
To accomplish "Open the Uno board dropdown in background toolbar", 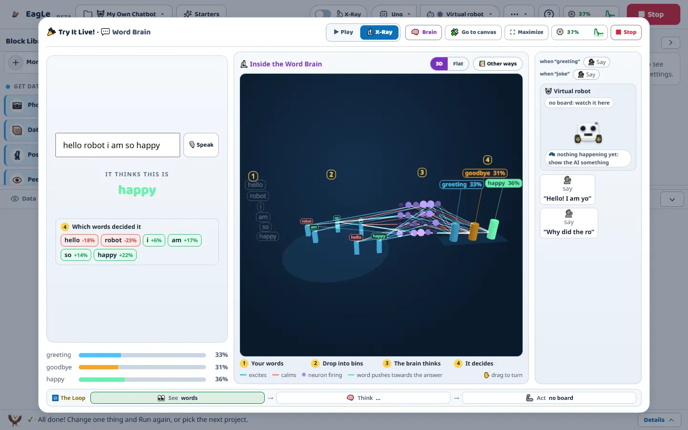I will [x=394, y=14].
